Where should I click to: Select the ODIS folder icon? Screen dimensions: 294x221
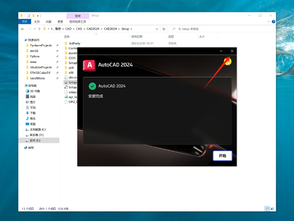(x=66, y=58)
